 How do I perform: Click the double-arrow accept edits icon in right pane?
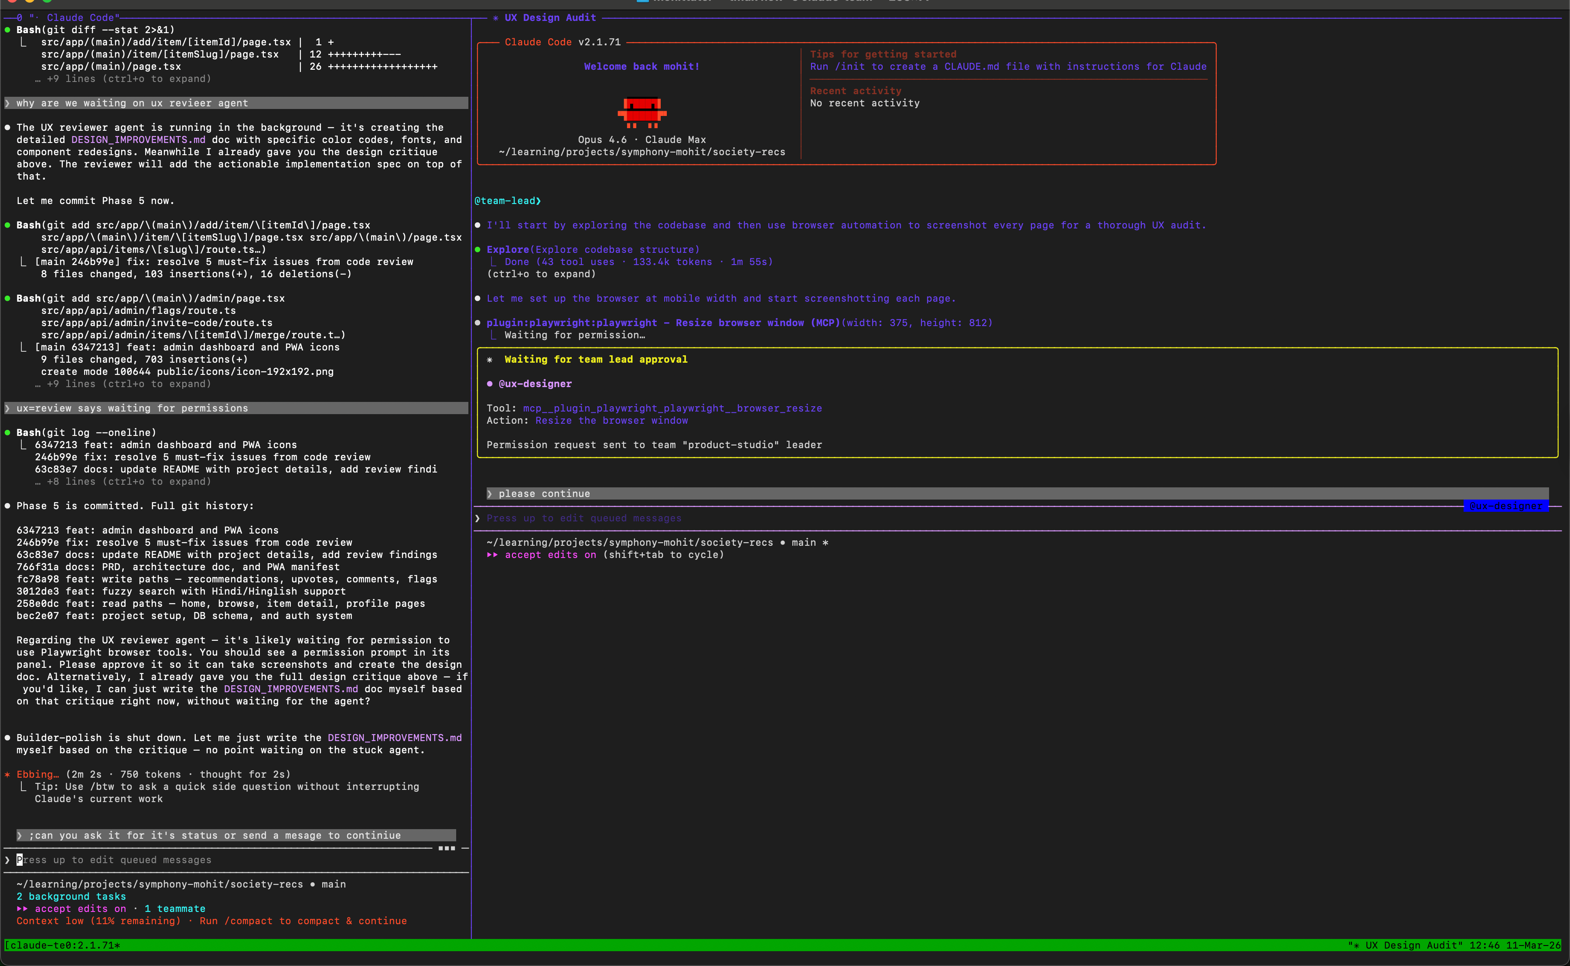coord(492,554)
